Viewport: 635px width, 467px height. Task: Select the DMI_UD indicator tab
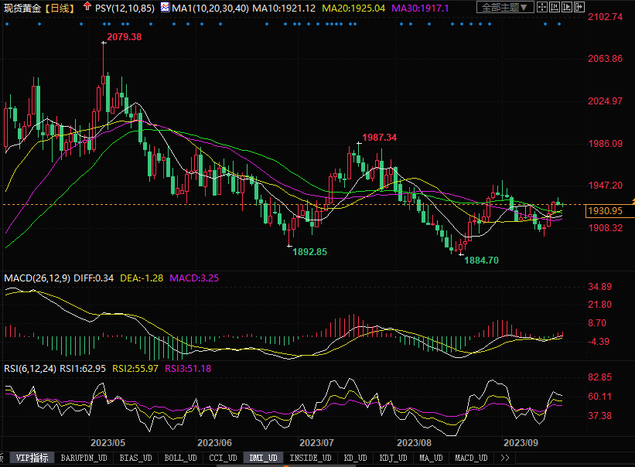[263, 458]
